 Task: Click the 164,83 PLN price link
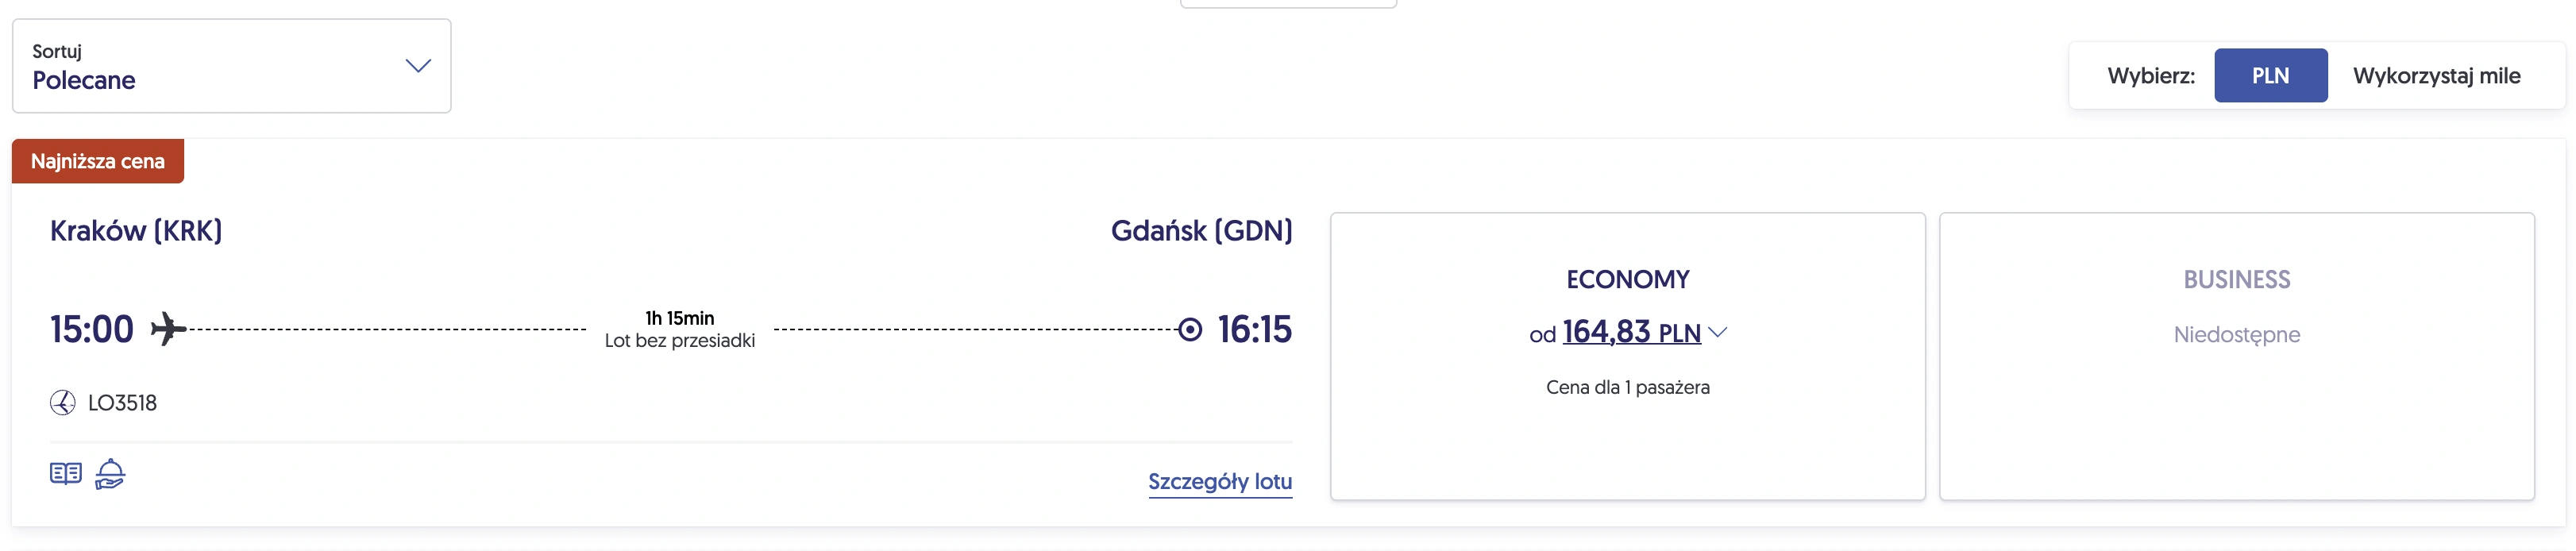pyautogui.click(x=1631, y=332)
